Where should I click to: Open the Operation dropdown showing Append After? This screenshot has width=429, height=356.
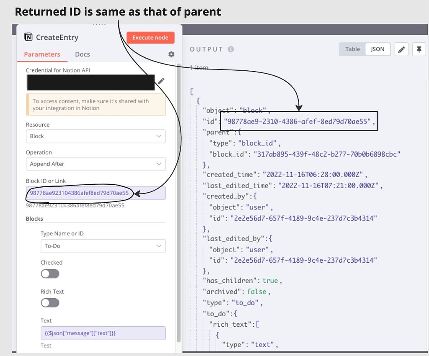pyautogui.click(x=96, y=164)
